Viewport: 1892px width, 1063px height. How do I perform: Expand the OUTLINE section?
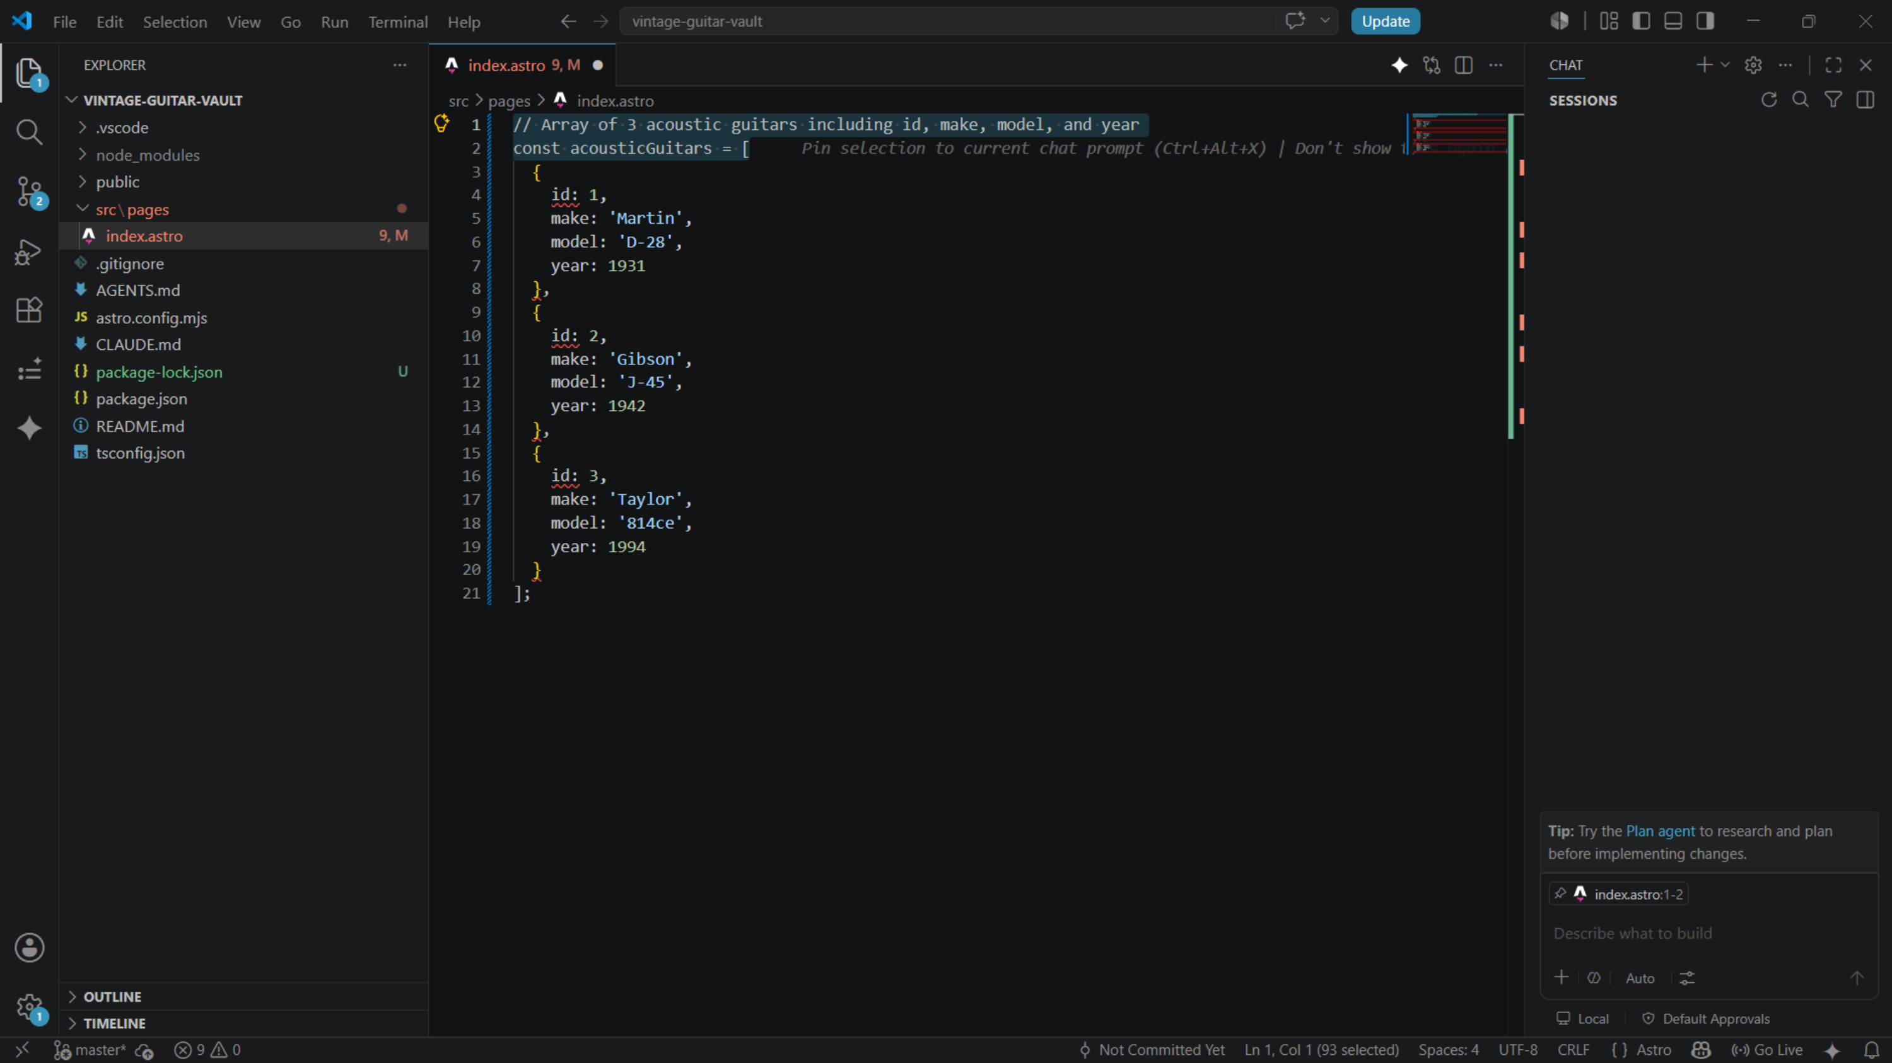[243, 996]
